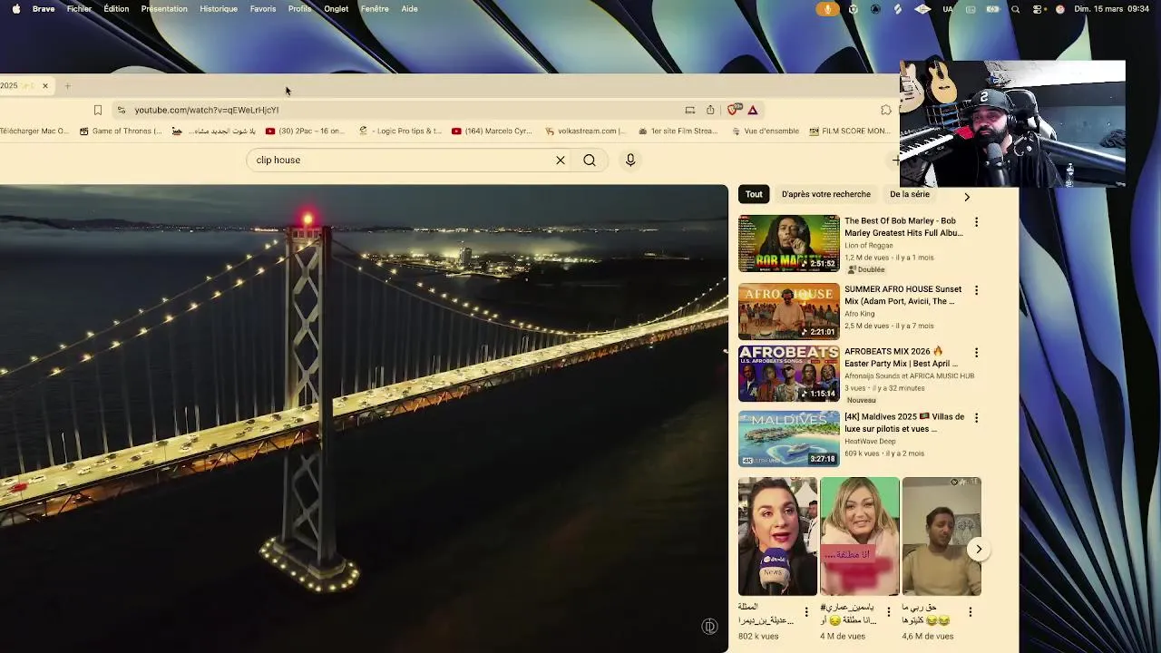Open the Logic Pro tips bookmark
The height and width of the screenshot is (653, 1161).
point(400,131)
